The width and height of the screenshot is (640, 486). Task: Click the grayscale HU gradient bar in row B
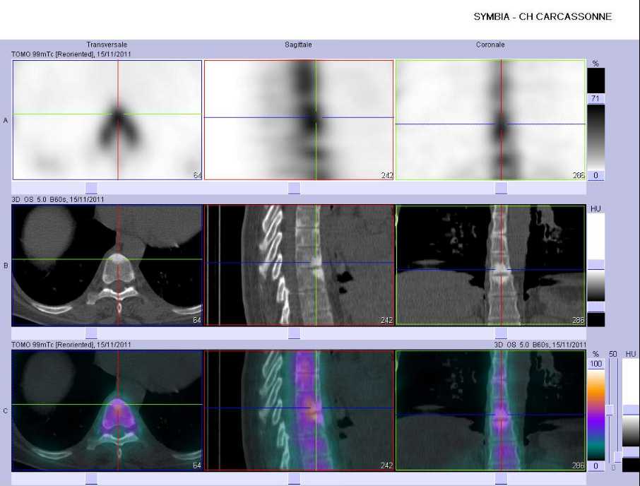point(596,285)
